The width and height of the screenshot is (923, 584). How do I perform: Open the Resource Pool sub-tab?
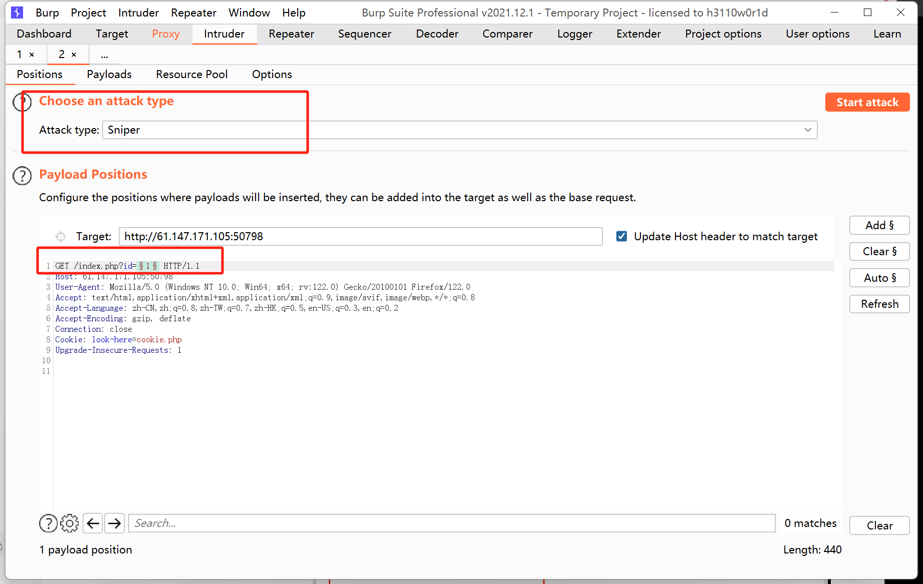[x=192, y=75]
